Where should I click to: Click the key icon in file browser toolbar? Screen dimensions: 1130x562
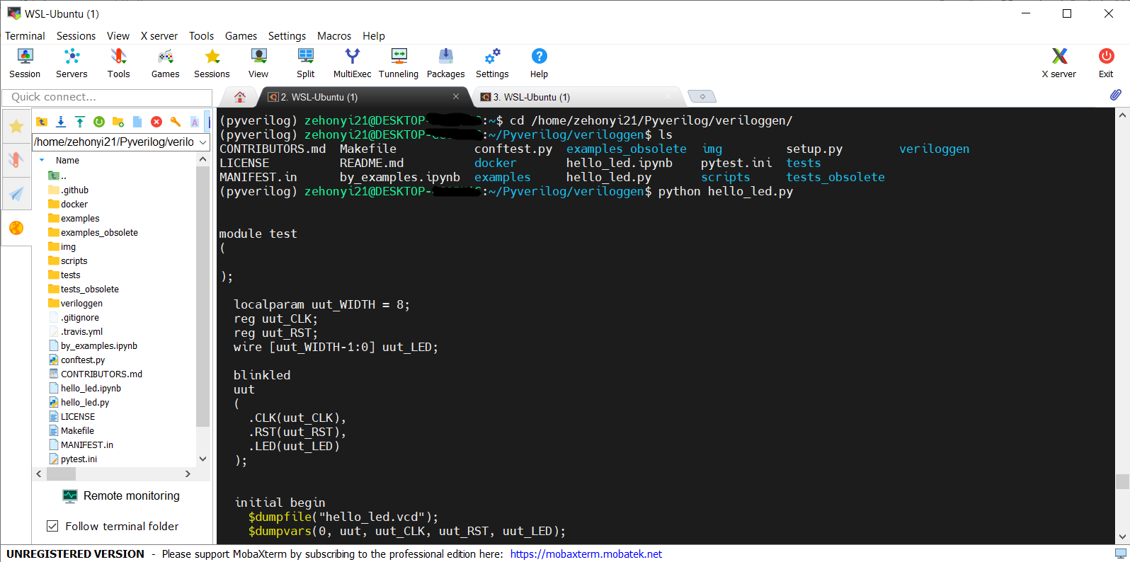(x=176, y=122)
